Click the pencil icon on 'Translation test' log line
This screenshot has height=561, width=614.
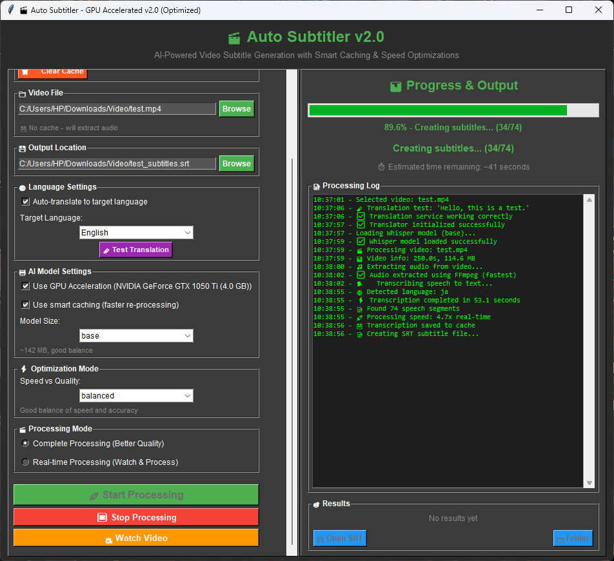(x=359, y=209)
